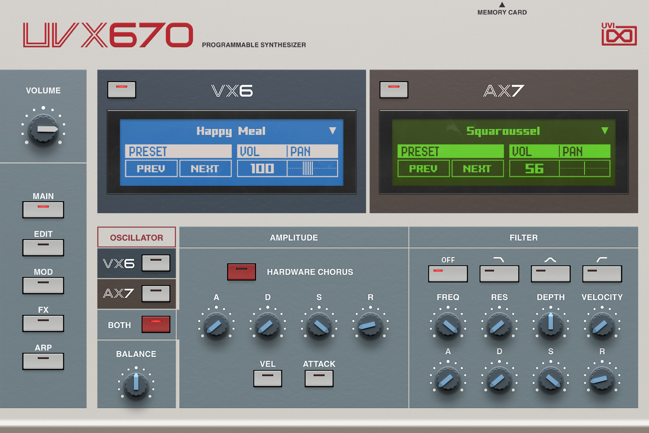Screen dimensions: 649x433
Task: Click the VX6 VOL value field
Action: [262, 168]
